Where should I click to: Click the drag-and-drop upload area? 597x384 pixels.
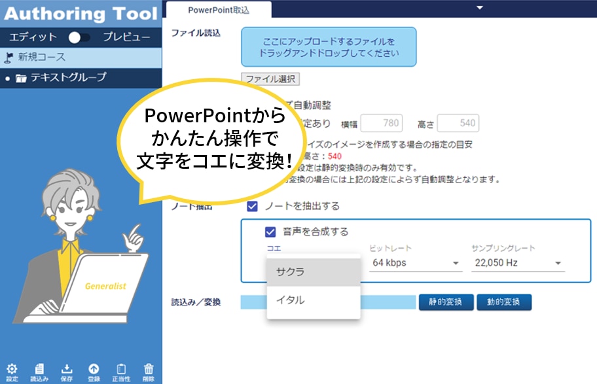coord(329,47)
